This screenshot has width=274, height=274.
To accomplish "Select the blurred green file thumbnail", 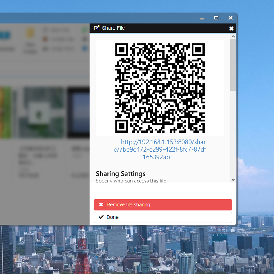I will 41,112.
